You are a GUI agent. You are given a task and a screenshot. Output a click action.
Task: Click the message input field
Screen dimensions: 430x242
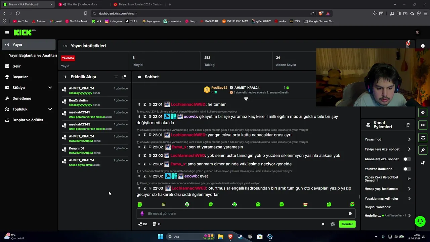[x=246, y=213]
